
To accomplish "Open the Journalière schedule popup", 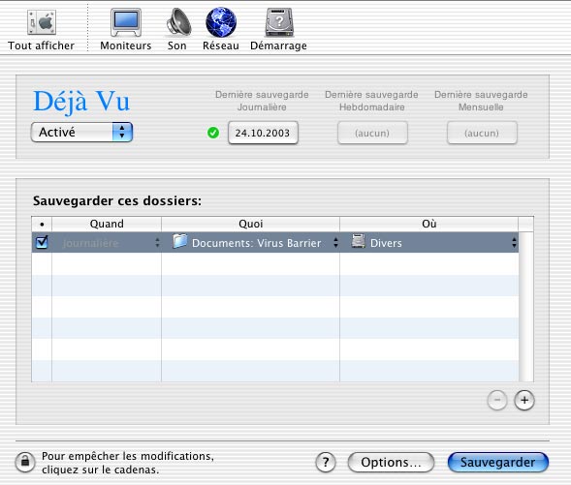I will 107,243.
